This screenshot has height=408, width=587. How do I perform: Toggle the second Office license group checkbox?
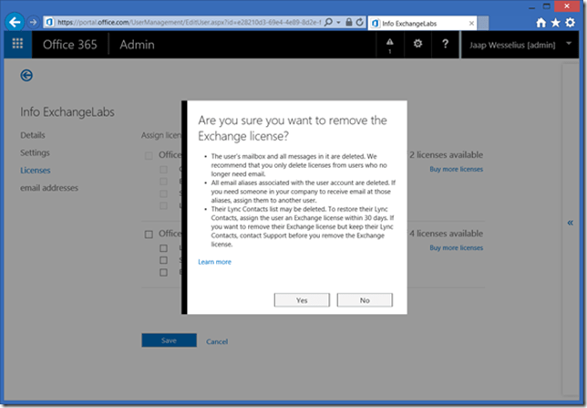149,235
